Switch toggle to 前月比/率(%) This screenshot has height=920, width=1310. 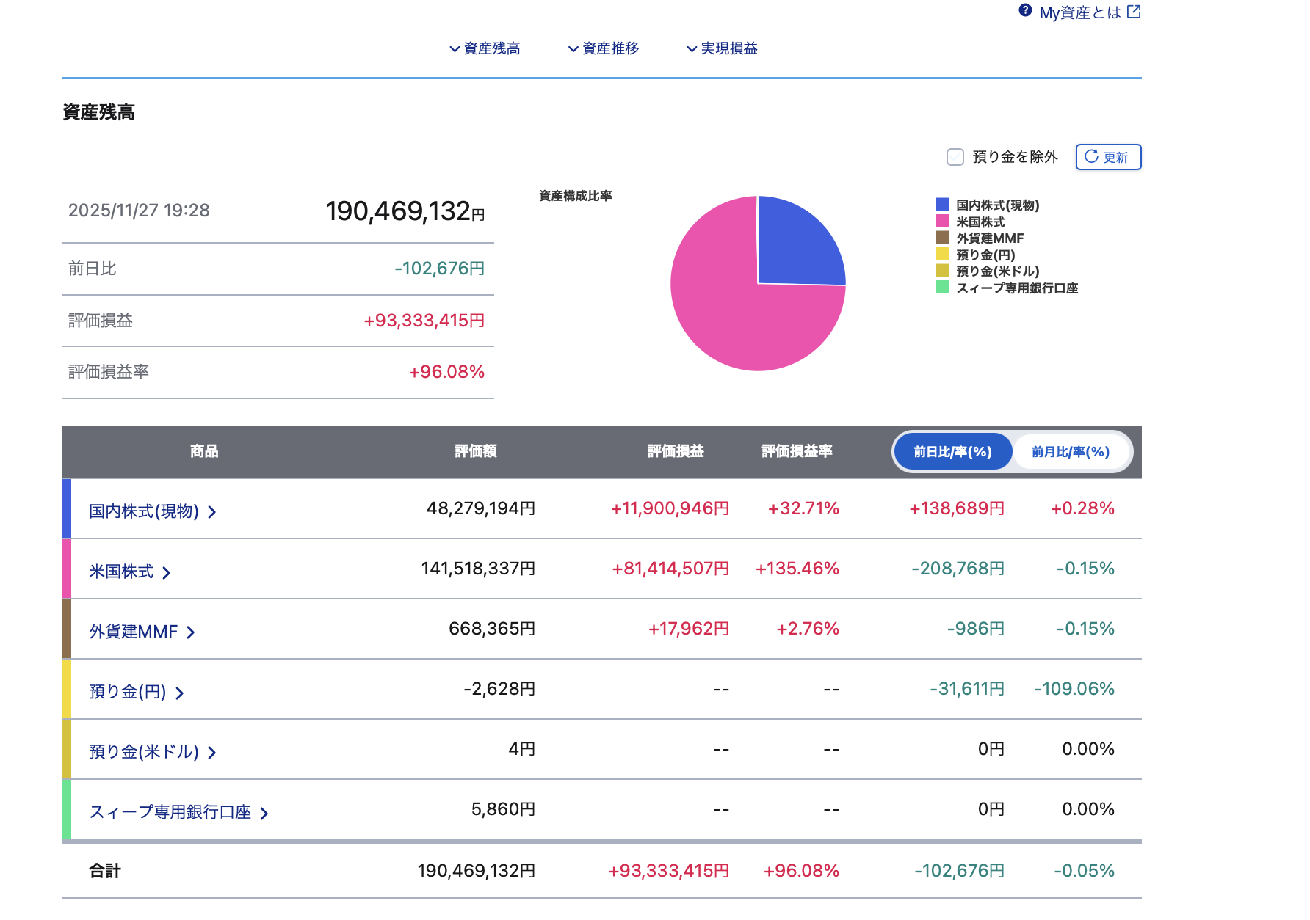1070,452
